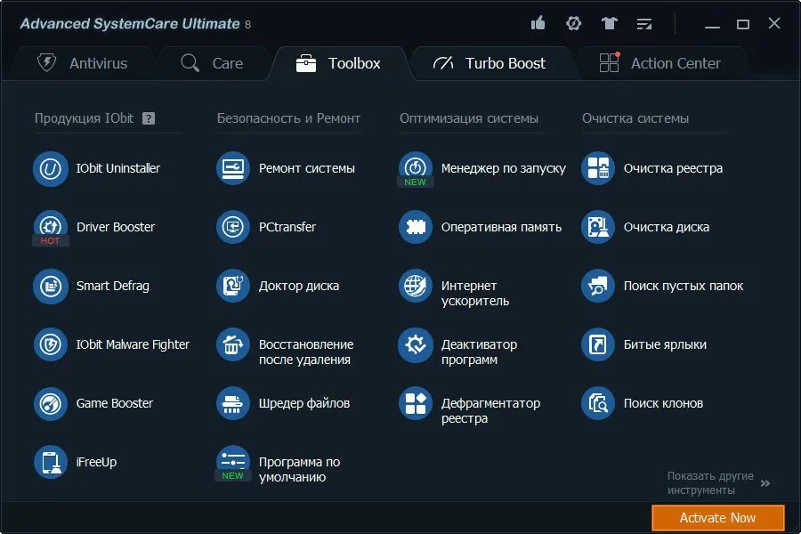801x534 pixels.
Task: Open Поиск пустых папок icon
Action: tap(598, 287)
